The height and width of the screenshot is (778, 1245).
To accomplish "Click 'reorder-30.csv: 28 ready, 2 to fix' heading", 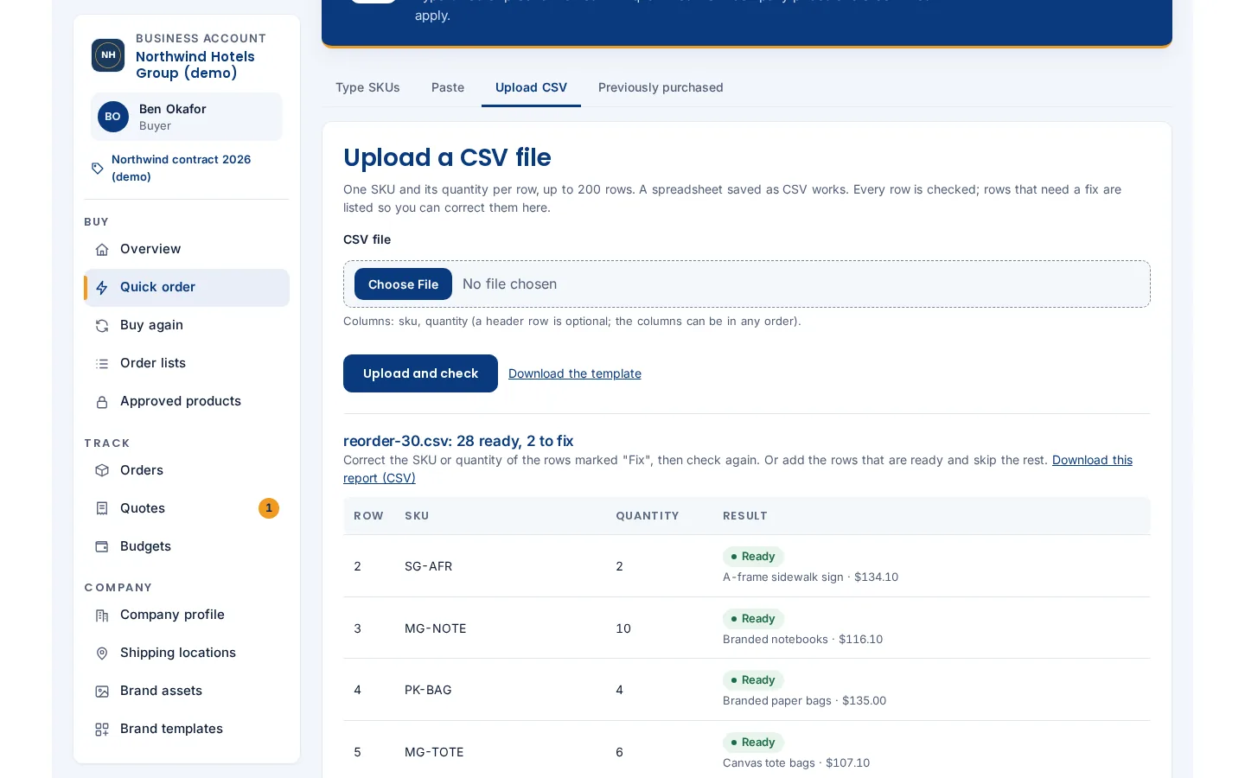I will (458, 441).
